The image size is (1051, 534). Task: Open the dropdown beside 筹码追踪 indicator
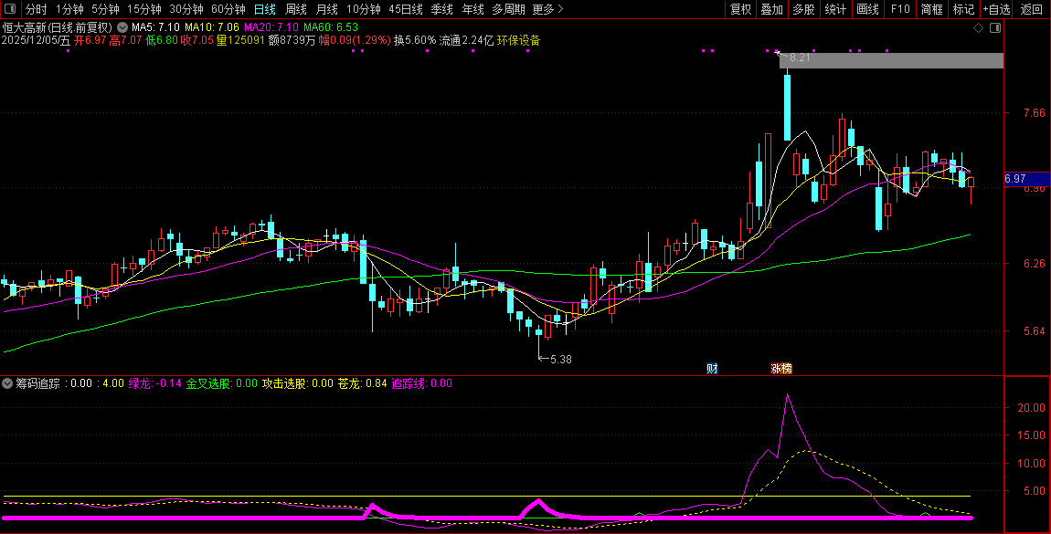click(x=7, y=383)
